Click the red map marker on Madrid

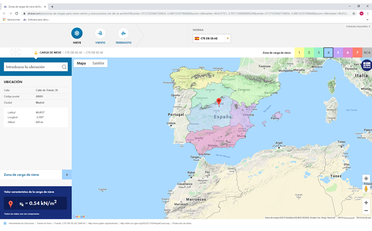pyautogui.click(x=219, y=102)
